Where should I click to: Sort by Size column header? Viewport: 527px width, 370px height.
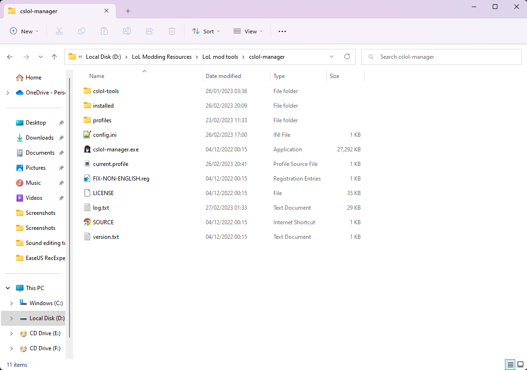[345, 76]
